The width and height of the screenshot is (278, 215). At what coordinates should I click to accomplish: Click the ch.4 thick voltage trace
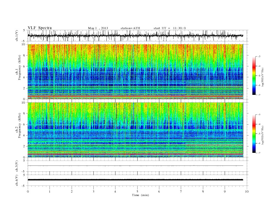[x=135, y=180]
